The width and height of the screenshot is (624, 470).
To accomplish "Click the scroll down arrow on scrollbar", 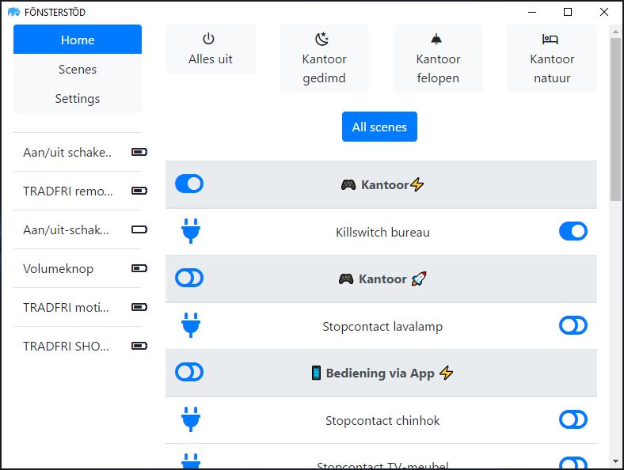I will pyautogui.click(x=615, y=461).
